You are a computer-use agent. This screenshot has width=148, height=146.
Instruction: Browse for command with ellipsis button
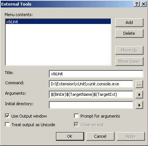pos(139,84)
